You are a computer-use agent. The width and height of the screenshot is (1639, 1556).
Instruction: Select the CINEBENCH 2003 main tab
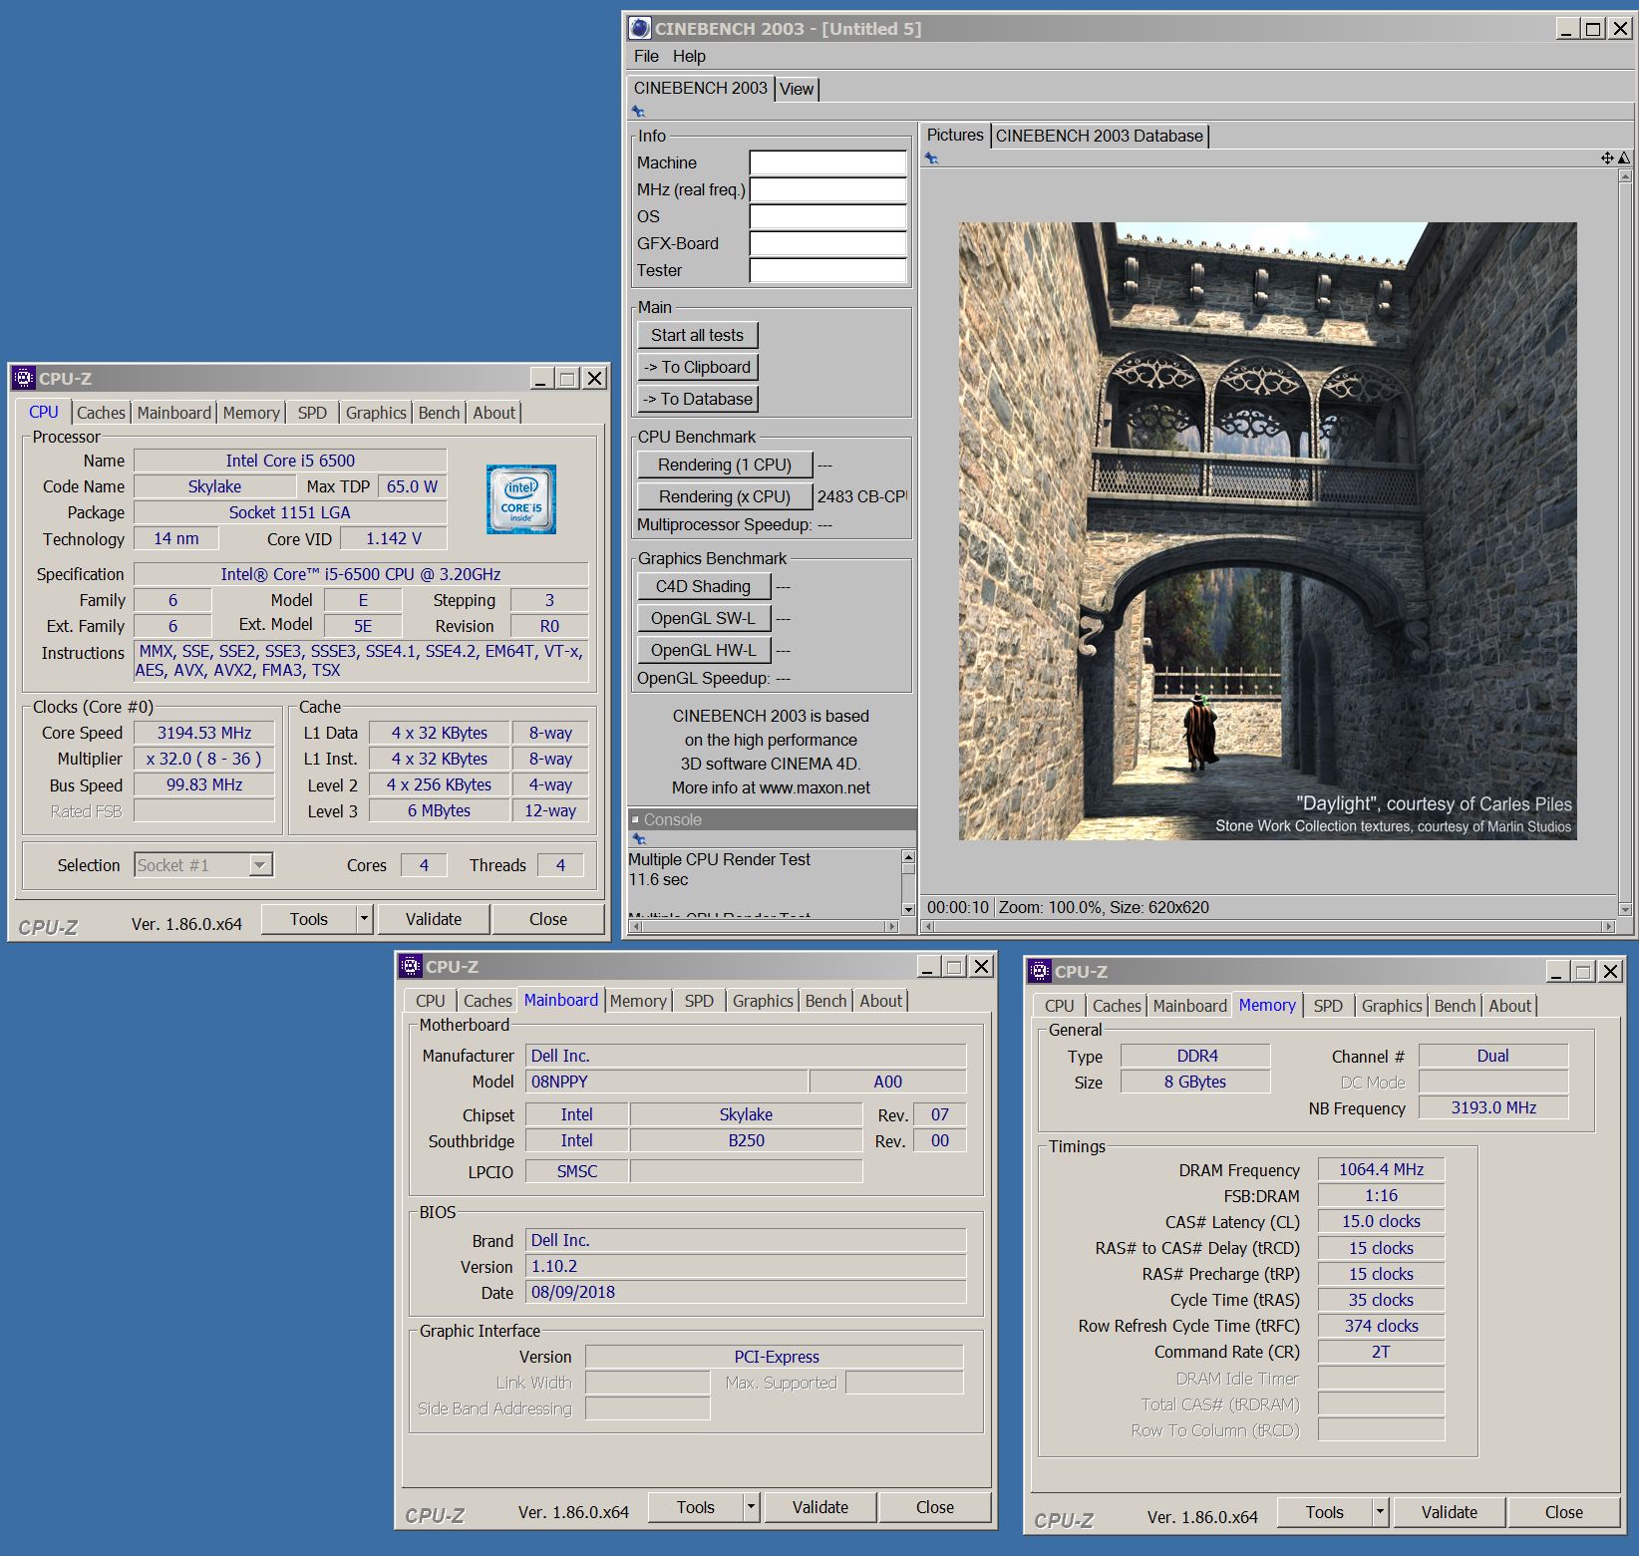[x=701, y=88]
